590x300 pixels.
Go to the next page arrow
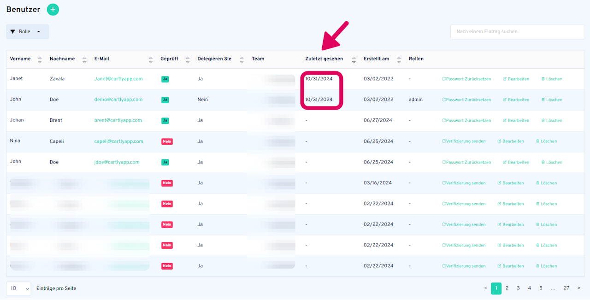click(x=579, y=288)
